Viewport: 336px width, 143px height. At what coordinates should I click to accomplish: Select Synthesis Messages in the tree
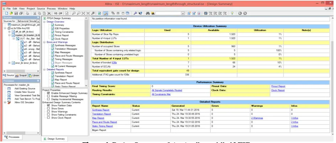65,46
